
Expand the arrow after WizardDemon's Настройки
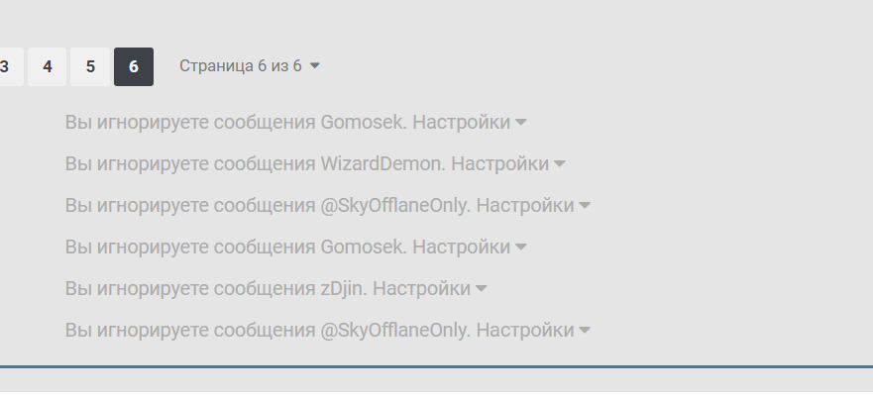560,163
